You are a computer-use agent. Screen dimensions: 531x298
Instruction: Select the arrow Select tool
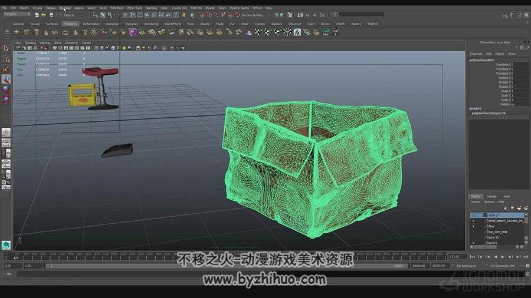6,49
